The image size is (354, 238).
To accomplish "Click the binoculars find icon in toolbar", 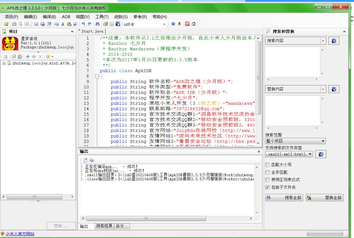I will [97, 24].
